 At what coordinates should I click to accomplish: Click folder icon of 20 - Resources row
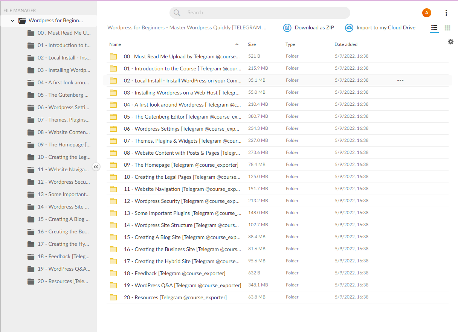(x=113, y=297)
